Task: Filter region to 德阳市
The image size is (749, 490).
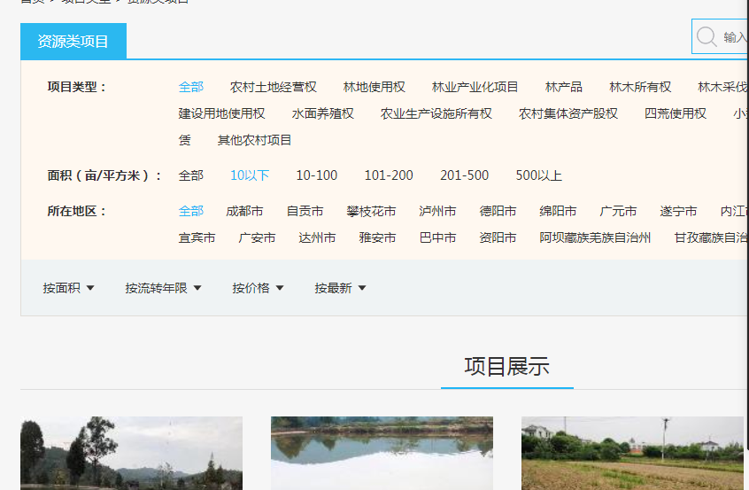Action: [x=498, y=211]
